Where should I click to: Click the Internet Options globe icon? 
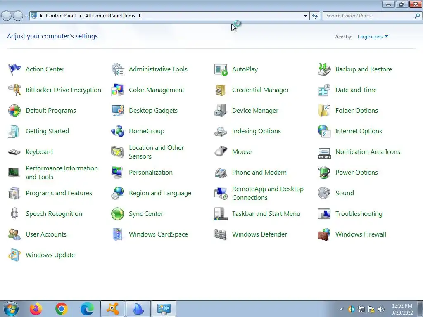coord(324,131)
